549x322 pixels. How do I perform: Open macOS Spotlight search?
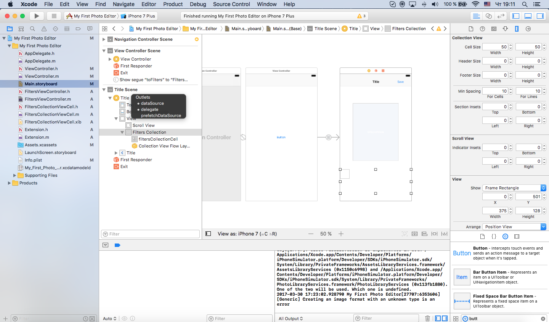[x=525, y=4]
